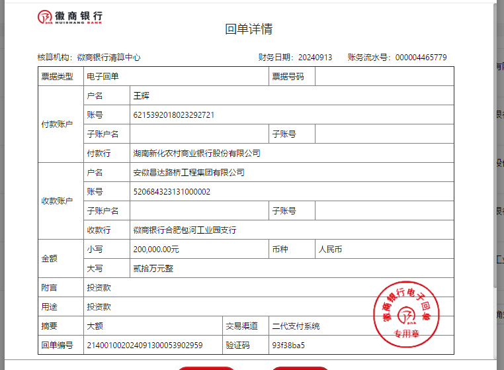Click the payer account number 6215392018023292721
Screen dimensions: 504x370
tap(173, 115)
